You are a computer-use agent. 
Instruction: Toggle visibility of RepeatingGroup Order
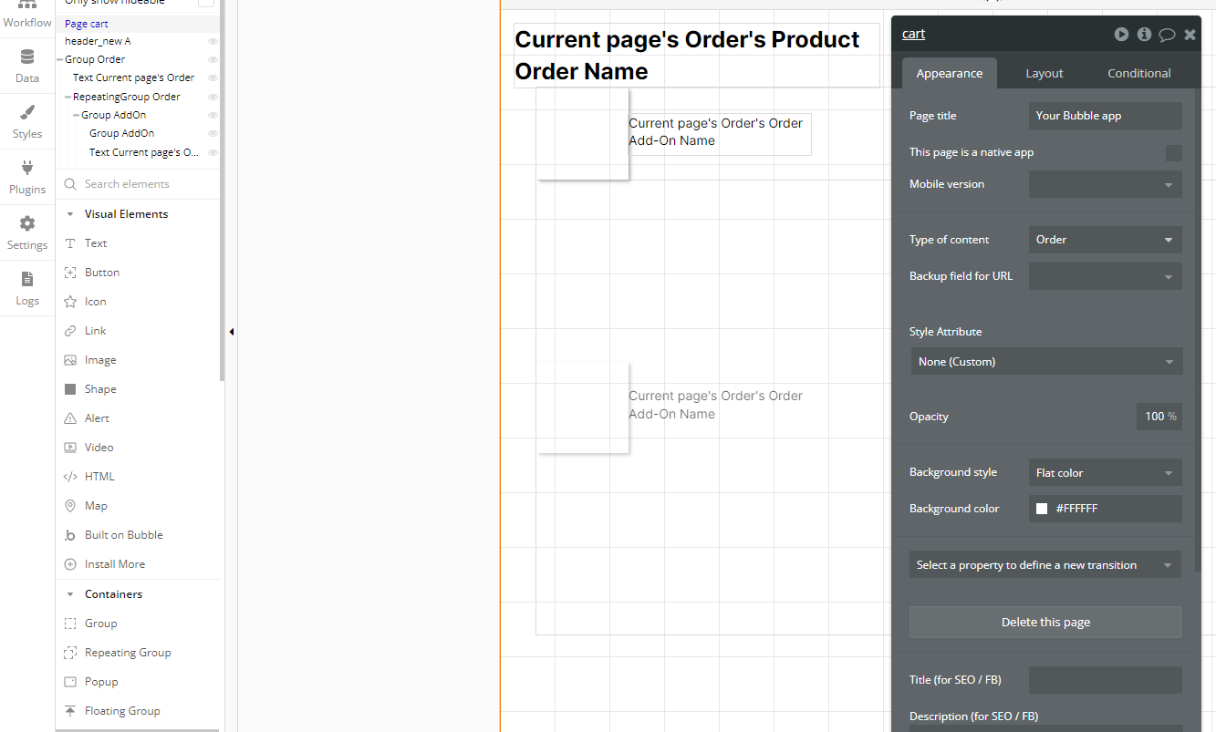click(x=213, y=98)
